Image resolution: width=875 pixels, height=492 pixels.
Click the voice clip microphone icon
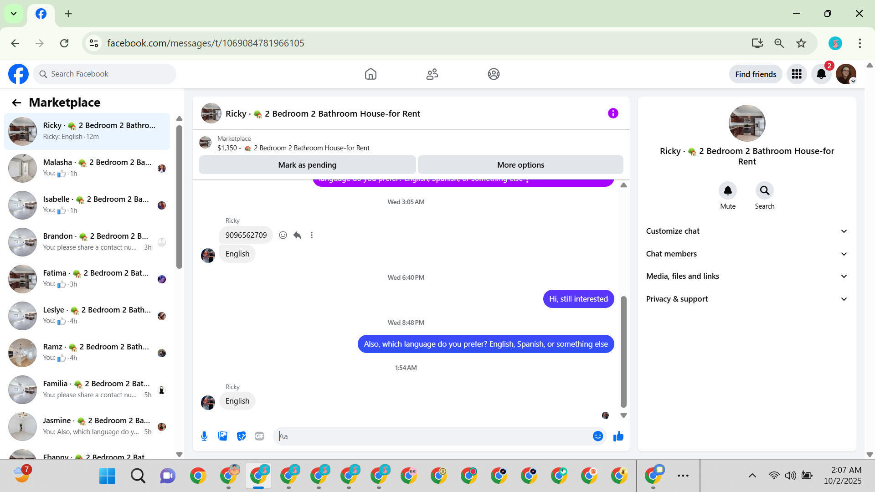pos(204,436)
